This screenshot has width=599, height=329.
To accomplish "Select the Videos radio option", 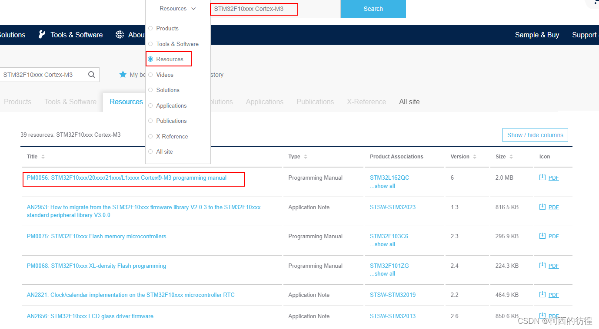I will coord(151,75).
